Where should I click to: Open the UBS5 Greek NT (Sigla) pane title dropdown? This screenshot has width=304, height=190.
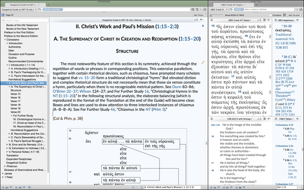click(240, 20)
